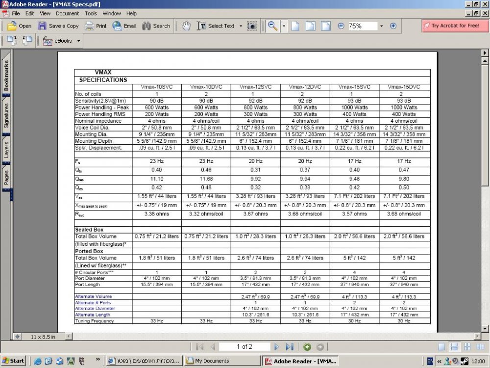Select Continuous page layout in status bar

[454, 347]
